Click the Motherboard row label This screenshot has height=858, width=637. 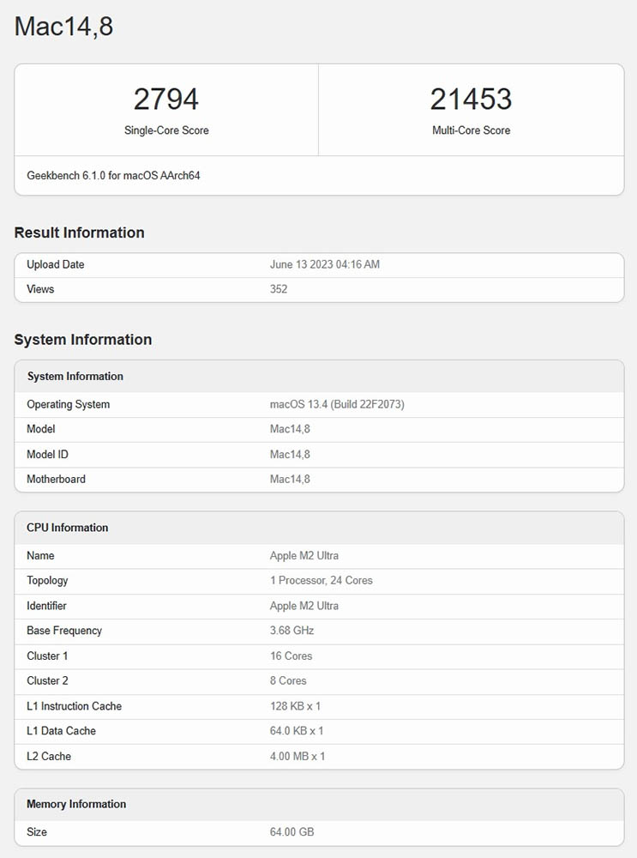coord(56,480)
